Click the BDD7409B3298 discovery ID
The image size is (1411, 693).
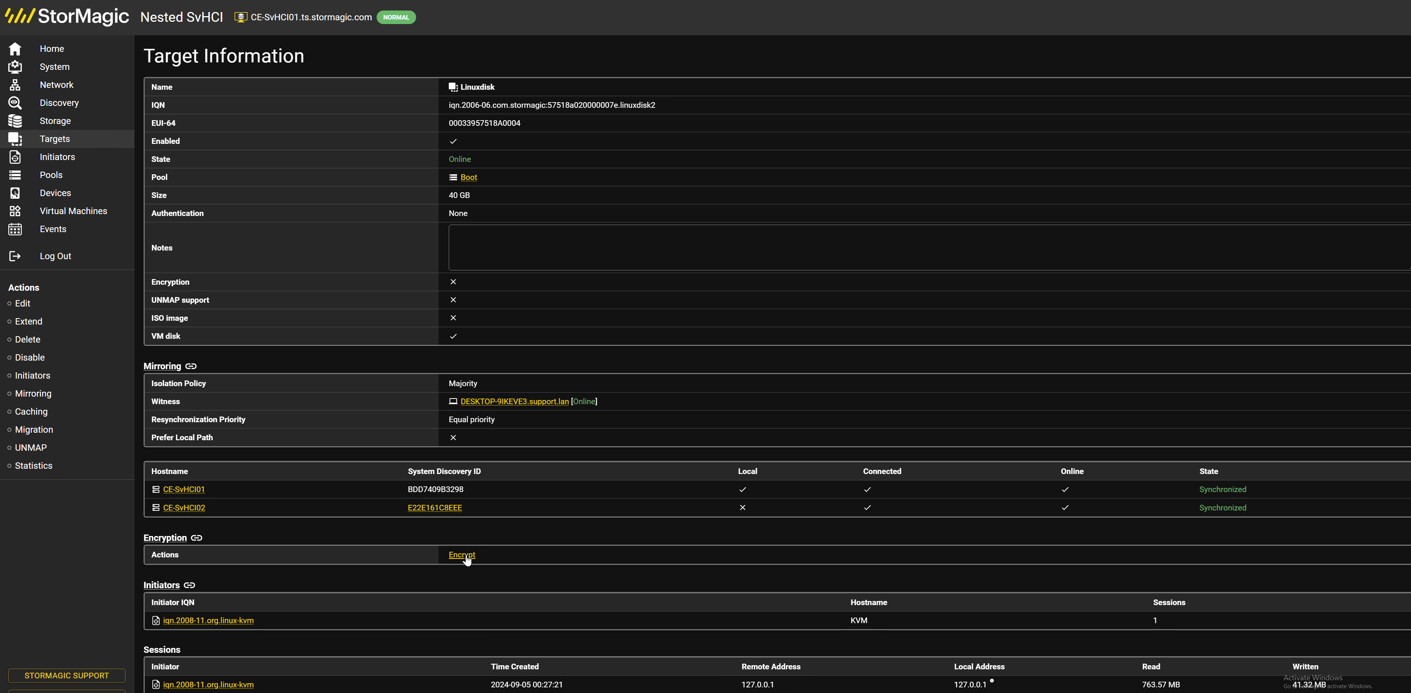click(x=436, y=489)
